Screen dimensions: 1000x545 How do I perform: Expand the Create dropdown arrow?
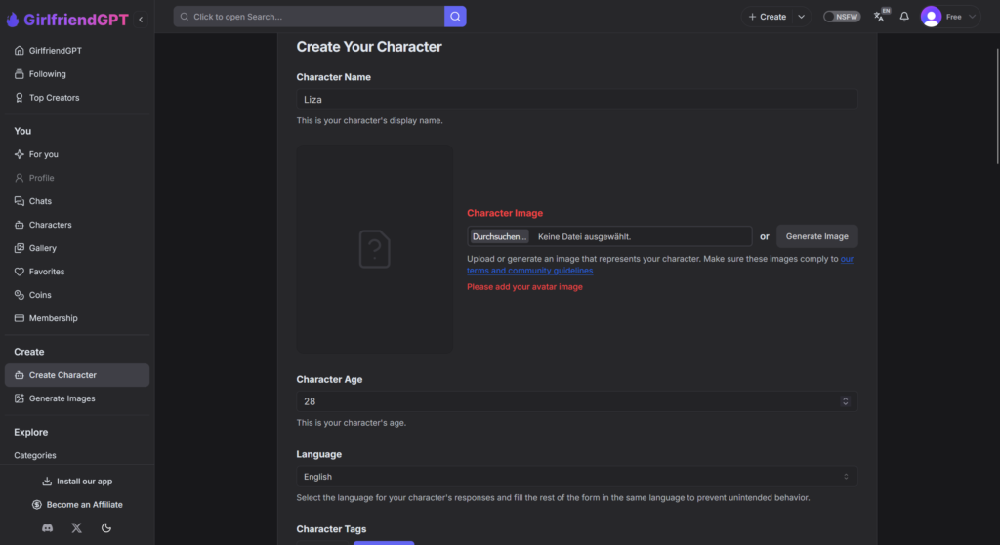pos(801,17)
